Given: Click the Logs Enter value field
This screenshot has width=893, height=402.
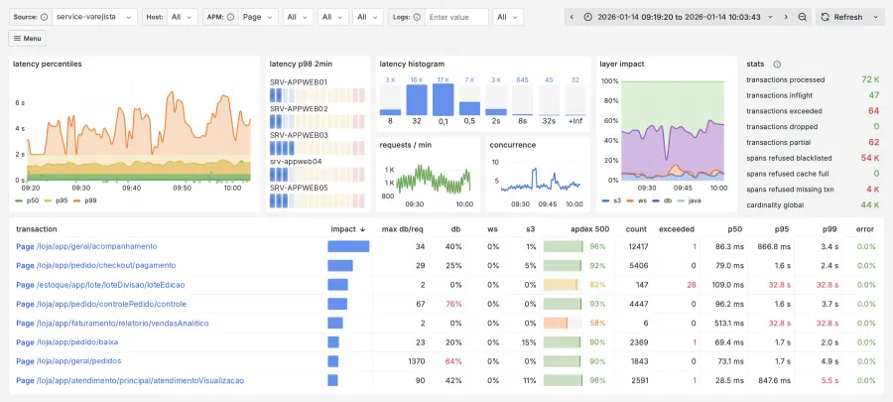Looking at the screenshot, I should tap(456, 17).
